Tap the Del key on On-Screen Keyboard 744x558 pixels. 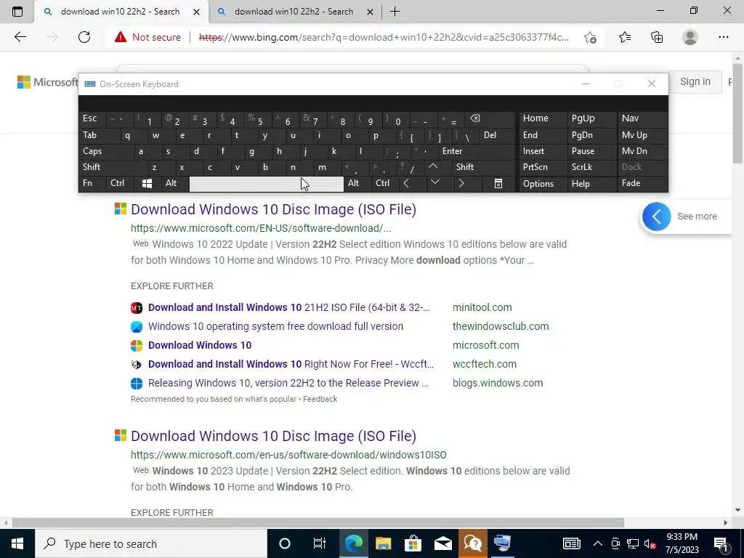pos(498,135)
